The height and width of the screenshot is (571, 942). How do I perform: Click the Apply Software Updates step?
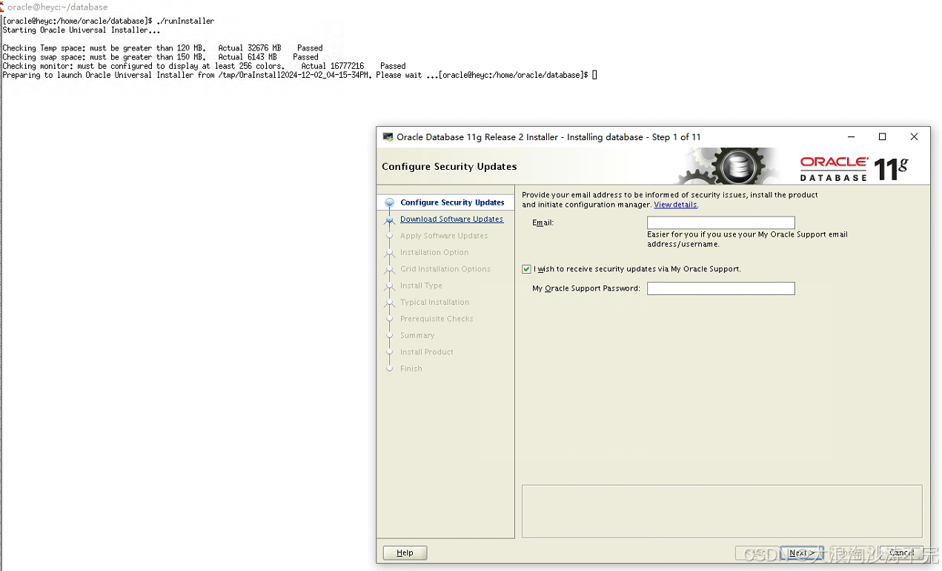pyautogui.click(x=444, y=236)
